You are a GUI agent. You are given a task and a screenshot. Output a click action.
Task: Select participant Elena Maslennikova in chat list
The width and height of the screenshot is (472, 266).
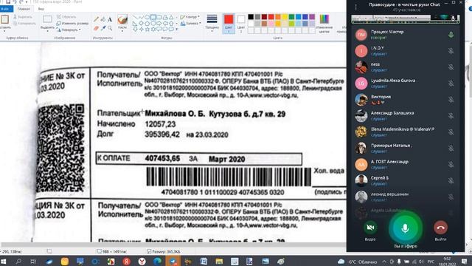(x=406, y=132)
